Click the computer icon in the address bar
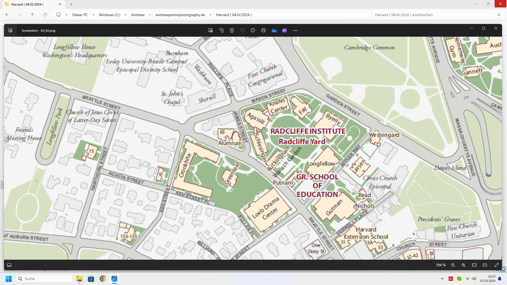This screenshot has width=507, height=285. (59, 15)
